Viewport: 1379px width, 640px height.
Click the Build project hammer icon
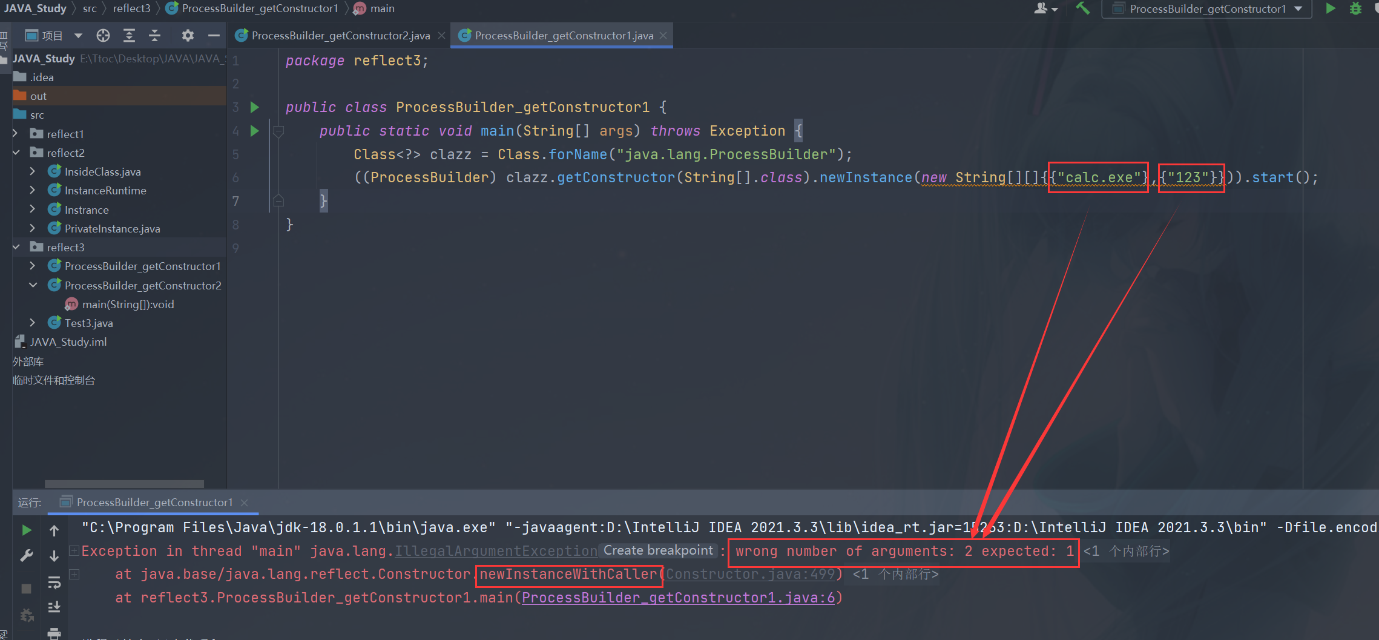1082,8
